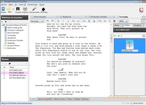Viewport: 146px width, 105px height.
Task: Switch to the Storyboard tab
Action: (73, 17)
